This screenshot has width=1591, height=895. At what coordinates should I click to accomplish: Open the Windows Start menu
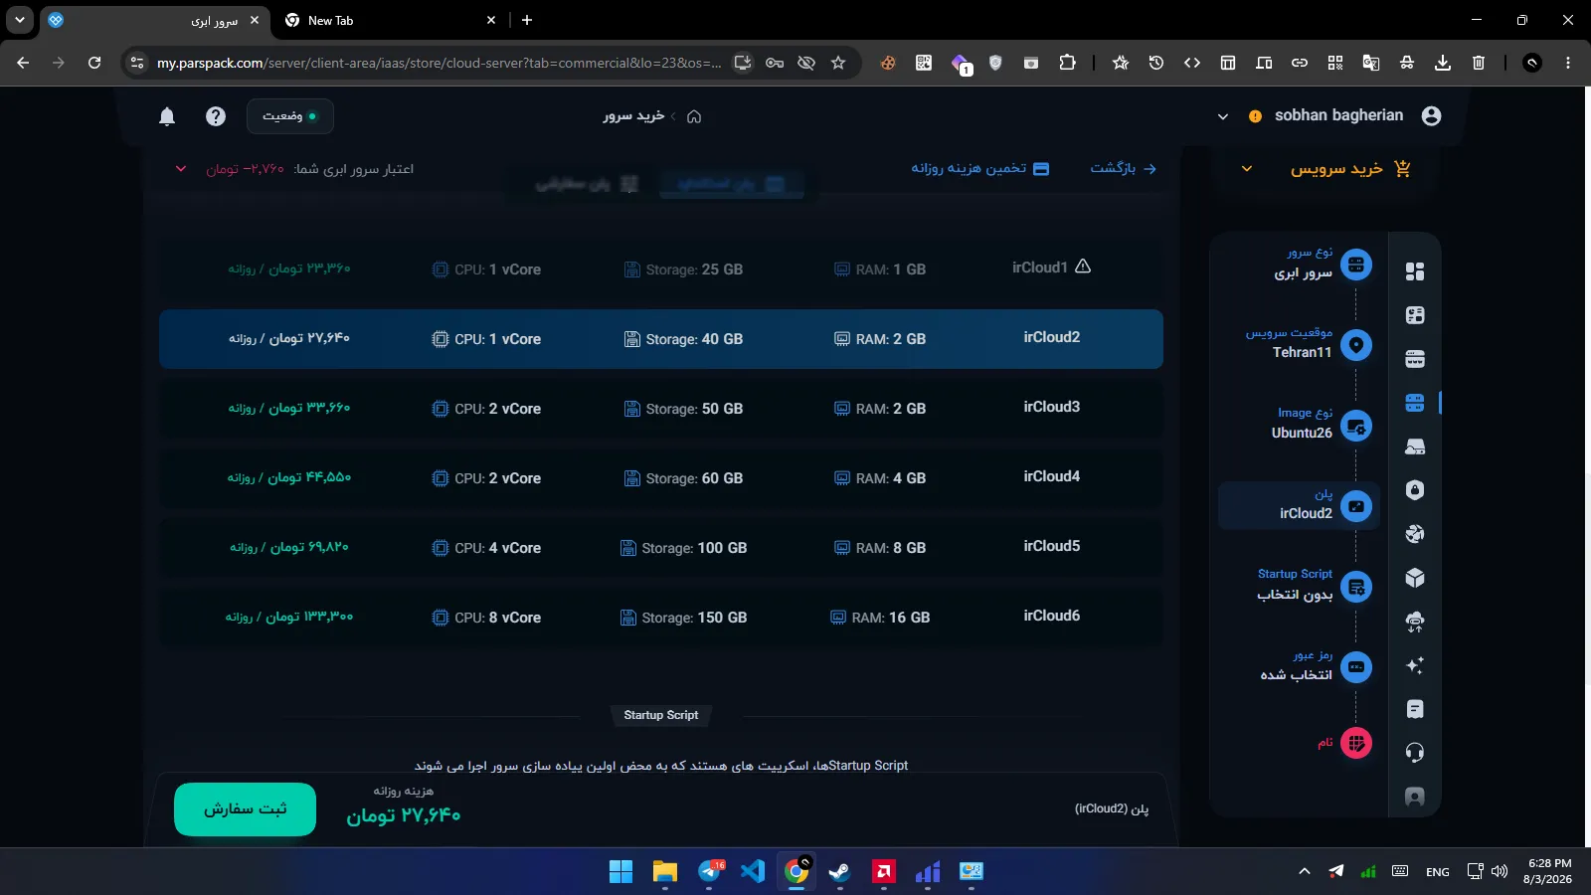coord(620,872)
